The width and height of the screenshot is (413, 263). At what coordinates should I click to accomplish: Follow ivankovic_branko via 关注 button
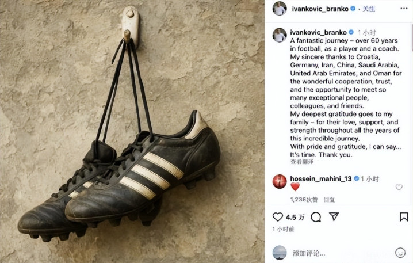(369, 9)
